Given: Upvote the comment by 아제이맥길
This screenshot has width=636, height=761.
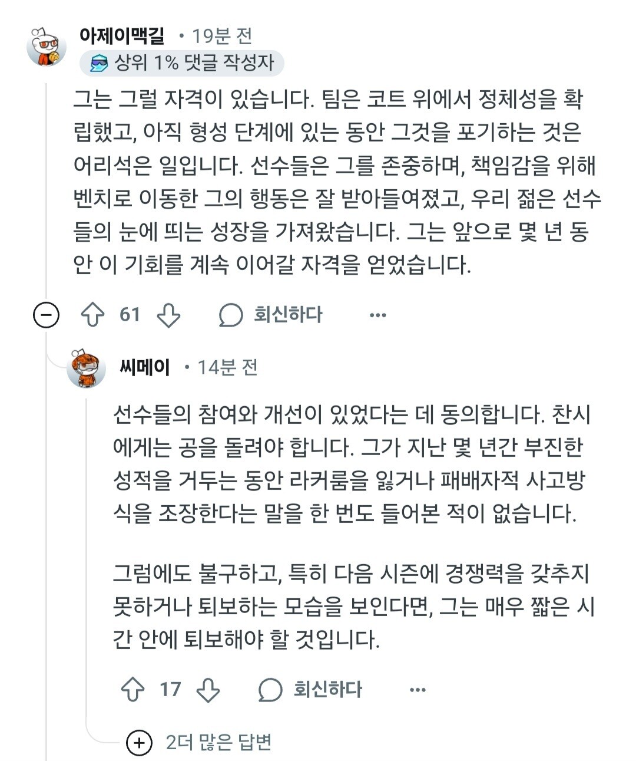Looking at the screenshot, I should point(92,315).
